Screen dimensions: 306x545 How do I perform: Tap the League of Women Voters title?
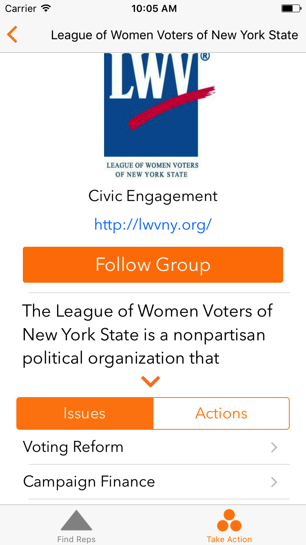pos(174,35)
